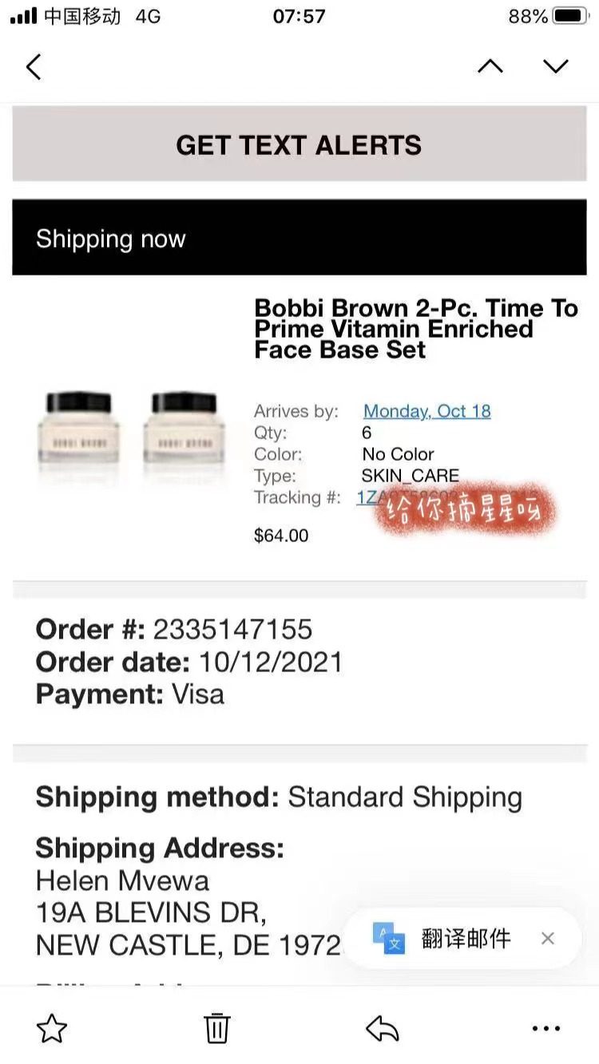Tap the back arrow icon
The image size is (599, 1064).
(34, 67)
